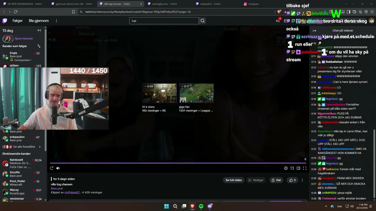The height and width of the screenshot is (211, 376).
Task: Open Brave Shields icon in address bar
Action: (279, 12)
